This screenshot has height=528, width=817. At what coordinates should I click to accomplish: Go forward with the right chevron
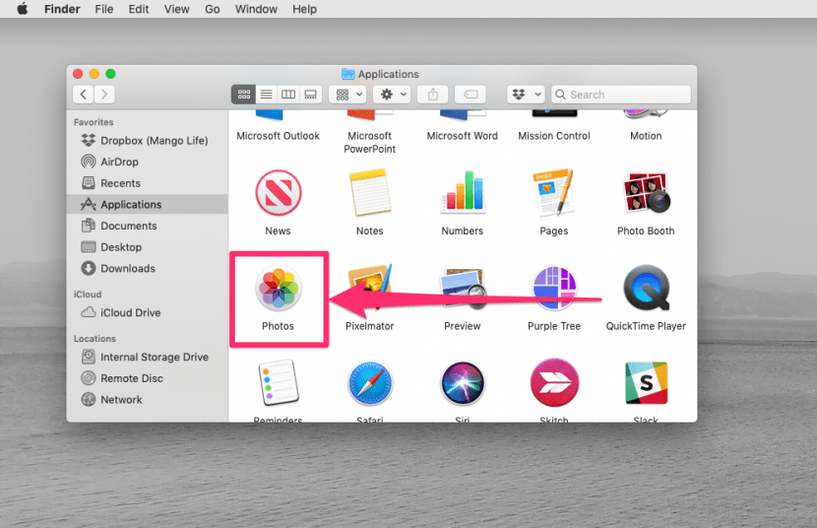[104, 95]
